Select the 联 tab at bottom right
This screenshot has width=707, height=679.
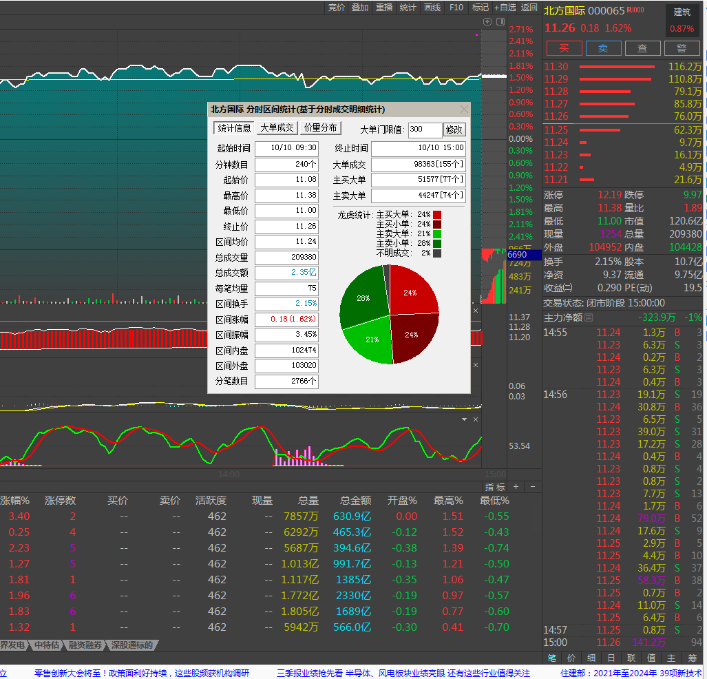[631, 658]
